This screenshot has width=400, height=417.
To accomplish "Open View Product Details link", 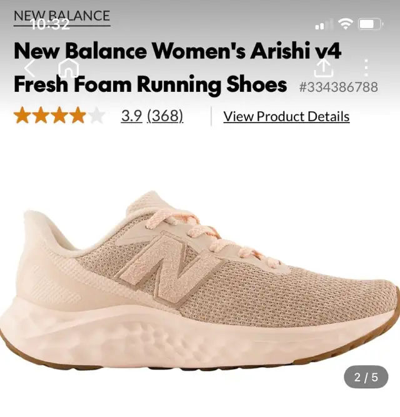I will [286, 116].
